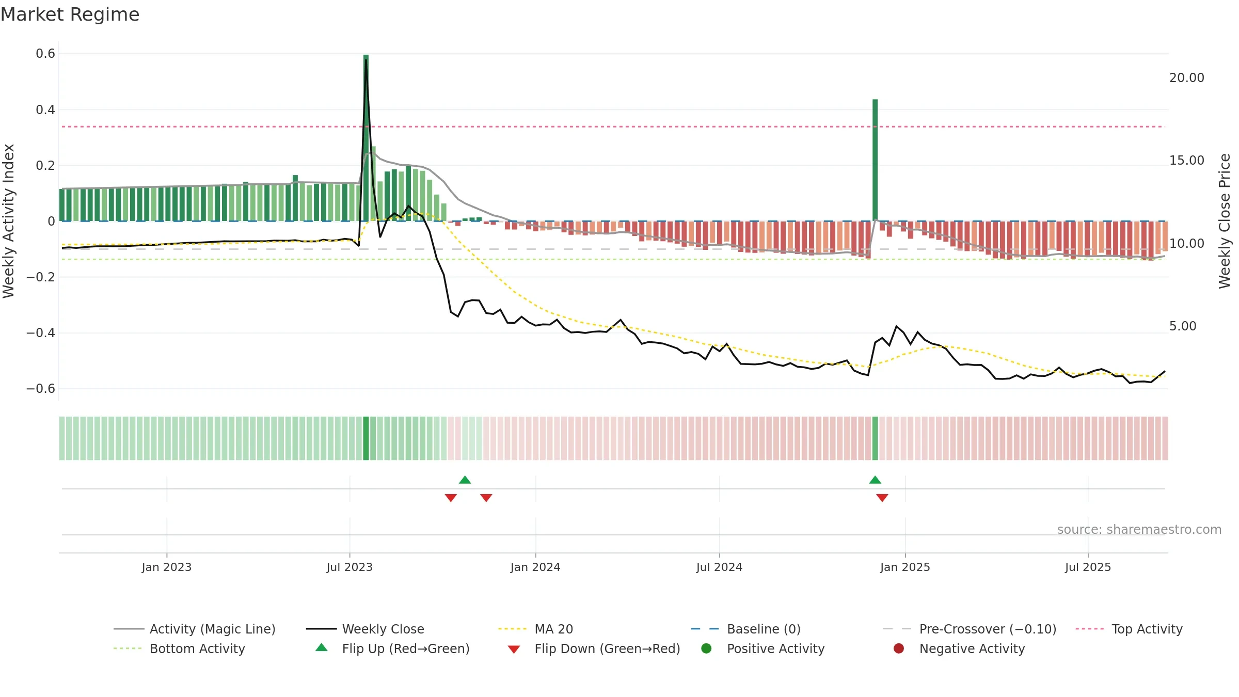Toggle the MA 20 legend entry
Image resolution: width=1239 pixels, height=697 pixels.
(535, 629)
